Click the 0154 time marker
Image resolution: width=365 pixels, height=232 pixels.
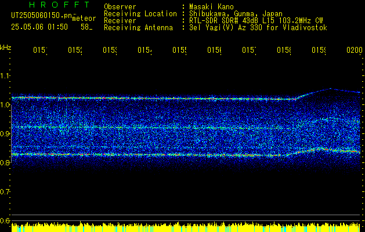[x=144, y=50]
